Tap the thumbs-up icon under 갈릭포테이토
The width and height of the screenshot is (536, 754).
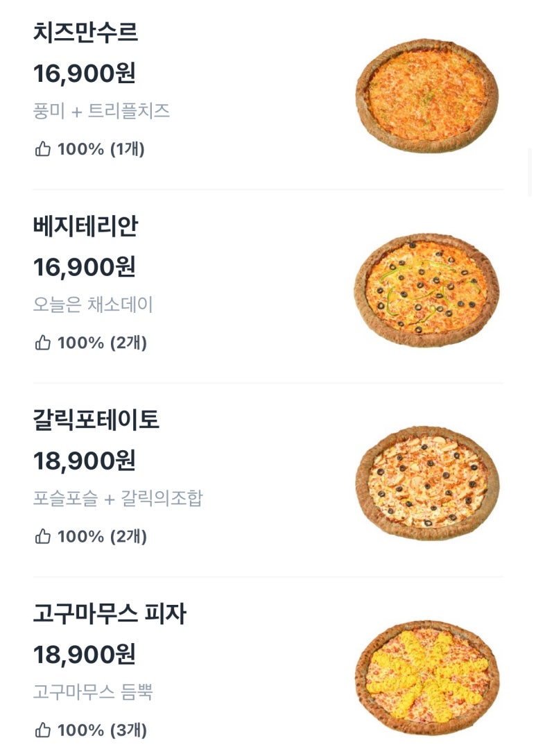coord(43,536)
